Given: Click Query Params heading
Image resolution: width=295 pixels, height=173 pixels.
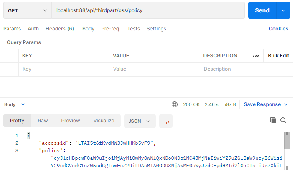Looking at the screenshot, I should click(24, 42).
